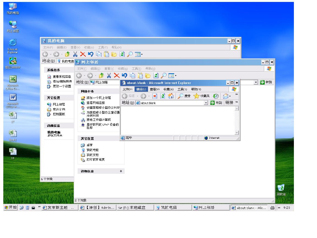317x238 pixels.
Task: Open 文件(F) menu in Internet Explorer
Action: point(127,89)
